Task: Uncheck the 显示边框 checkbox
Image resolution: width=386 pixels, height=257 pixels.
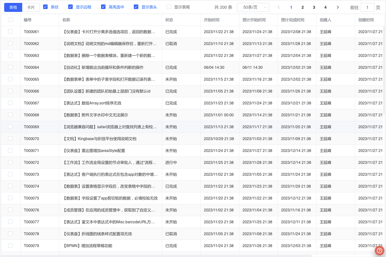Action: (x=71, y=7)
